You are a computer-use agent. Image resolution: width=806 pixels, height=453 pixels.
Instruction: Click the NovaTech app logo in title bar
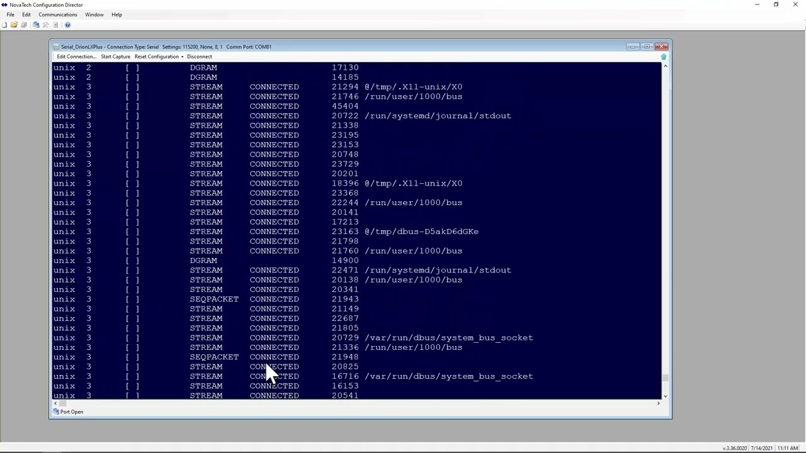click(x=4, y=4)
